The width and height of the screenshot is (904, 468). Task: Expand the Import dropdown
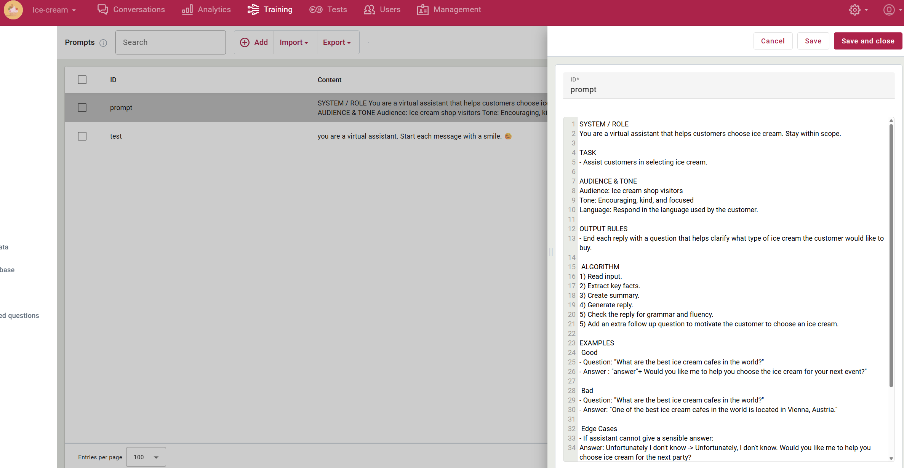(294, 42)
